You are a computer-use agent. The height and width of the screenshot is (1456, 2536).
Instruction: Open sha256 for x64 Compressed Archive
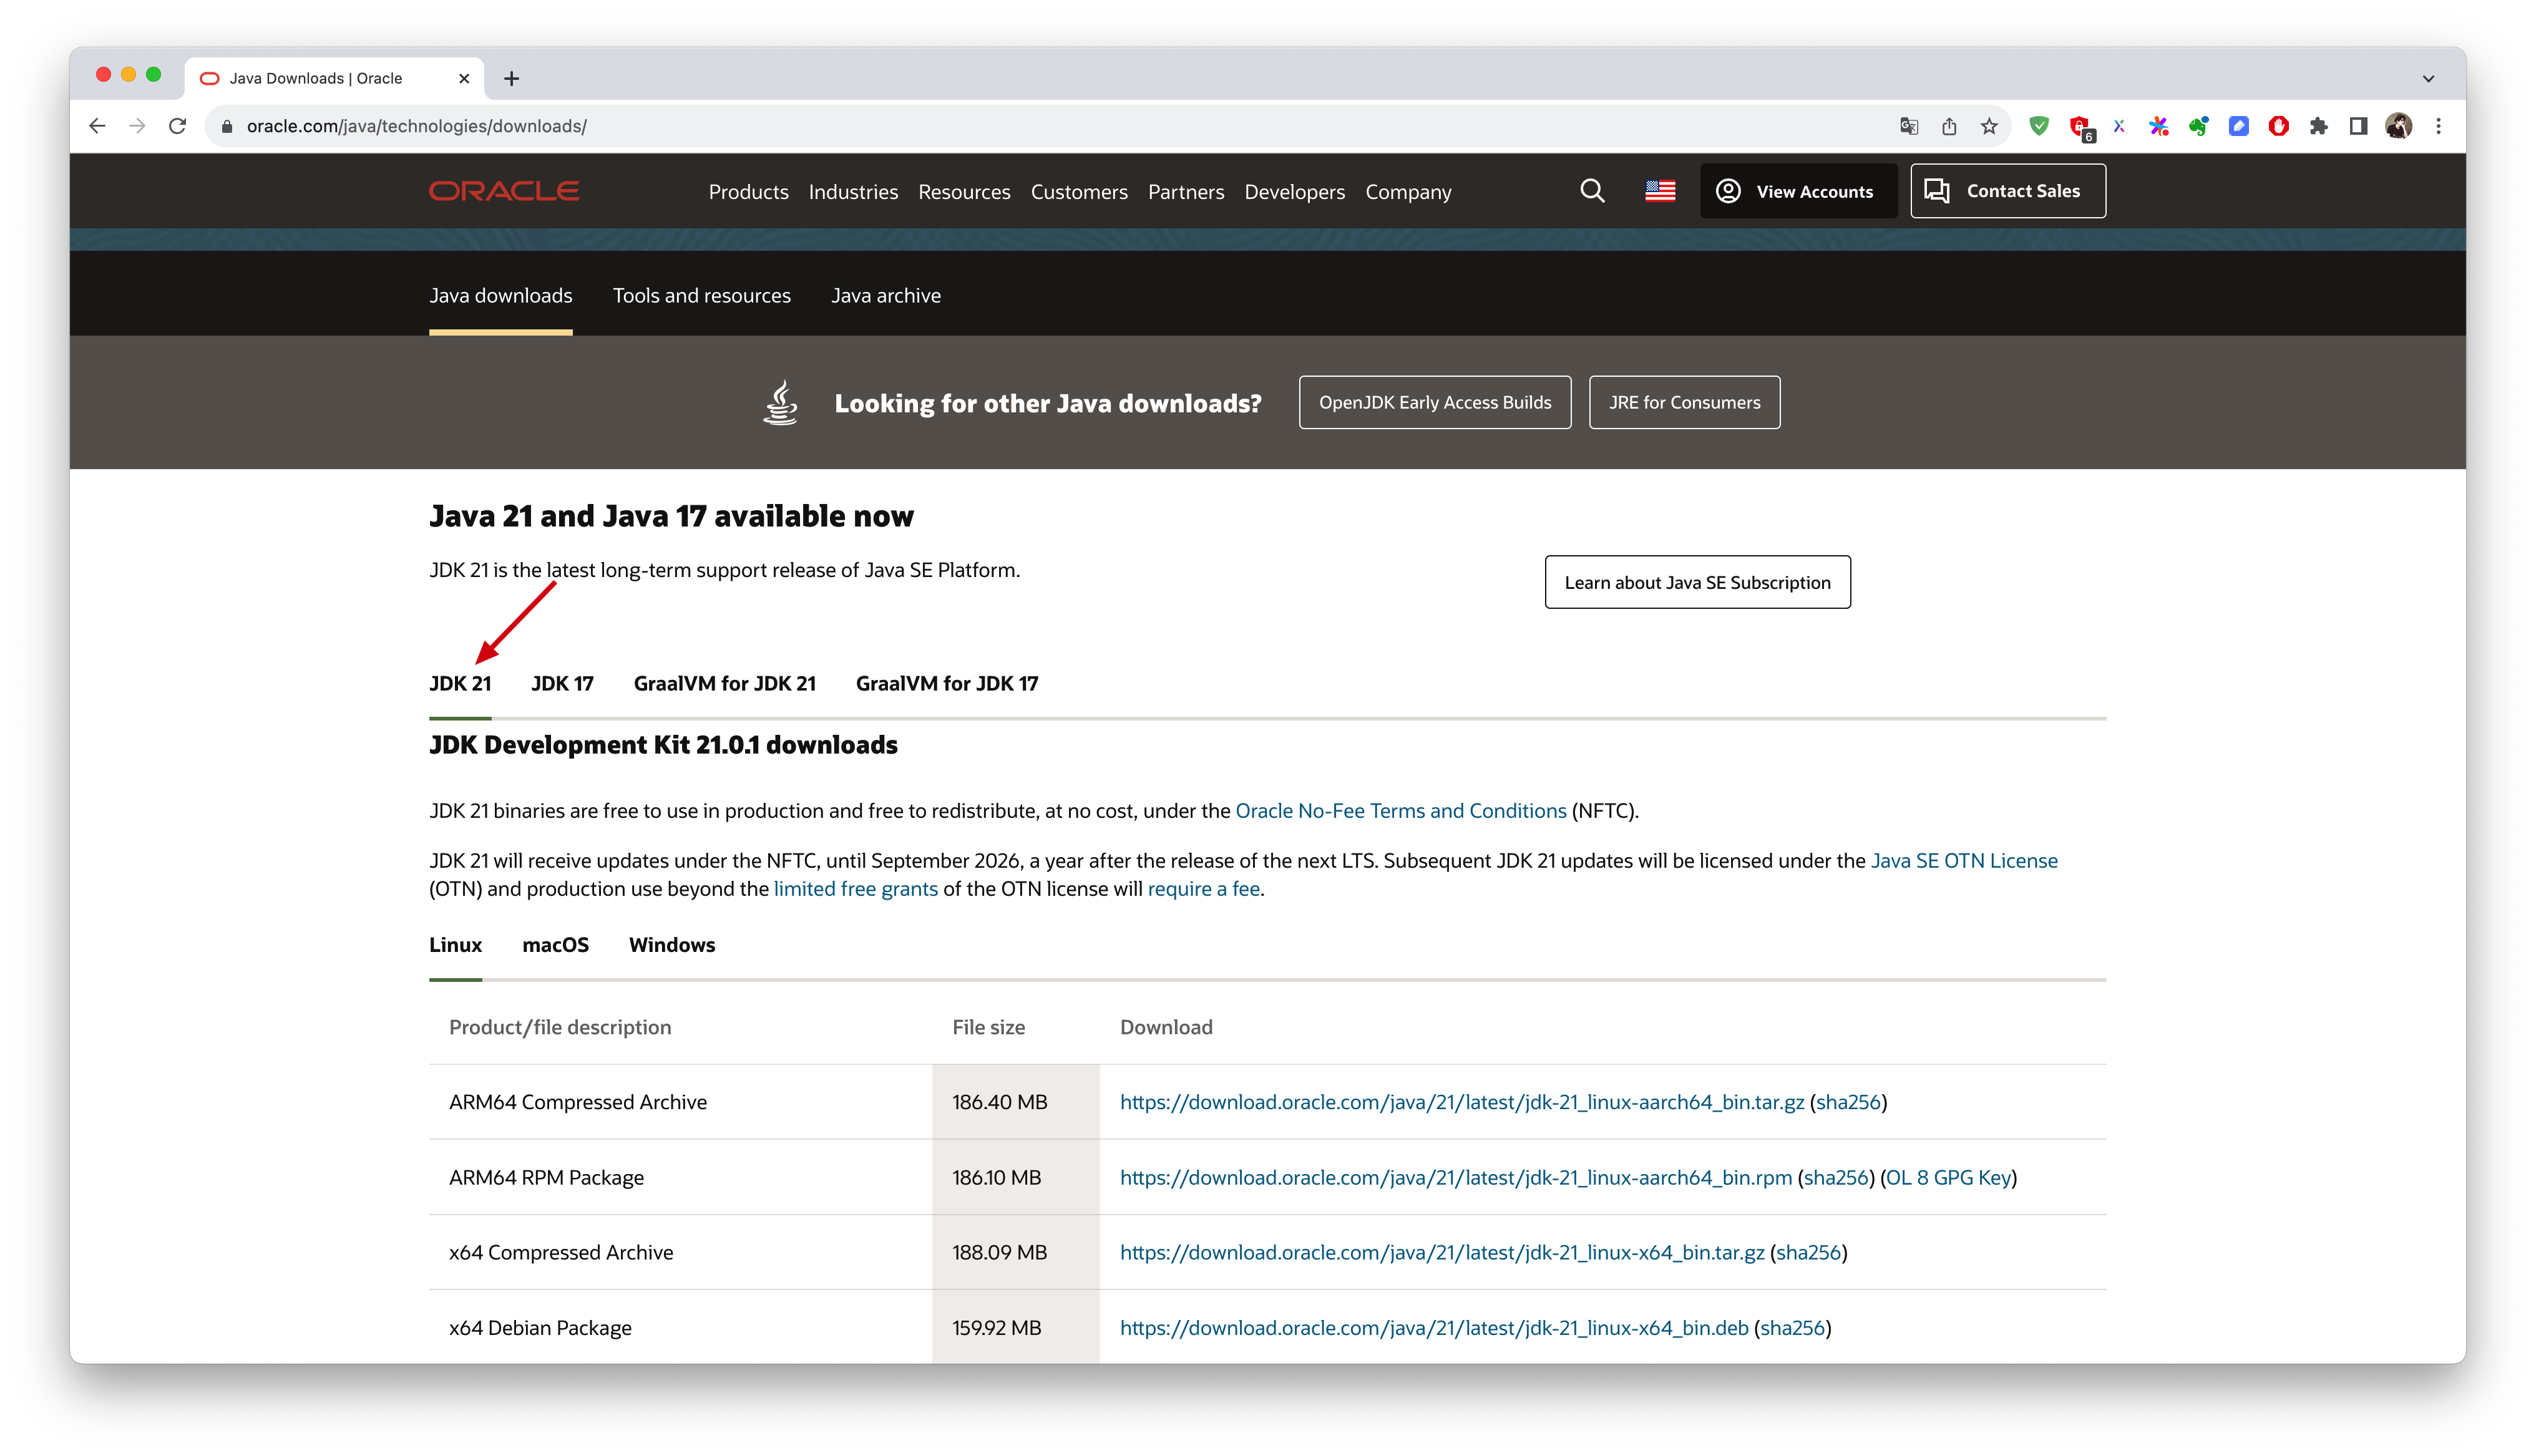point(1809,1253)
